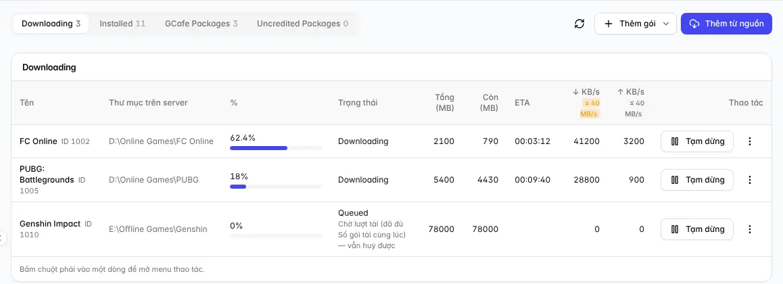This screenshot has width=783, height=284.
Task: Click ETA value 00:03:12
Action: pyautogui.click(x=532, y=141)
